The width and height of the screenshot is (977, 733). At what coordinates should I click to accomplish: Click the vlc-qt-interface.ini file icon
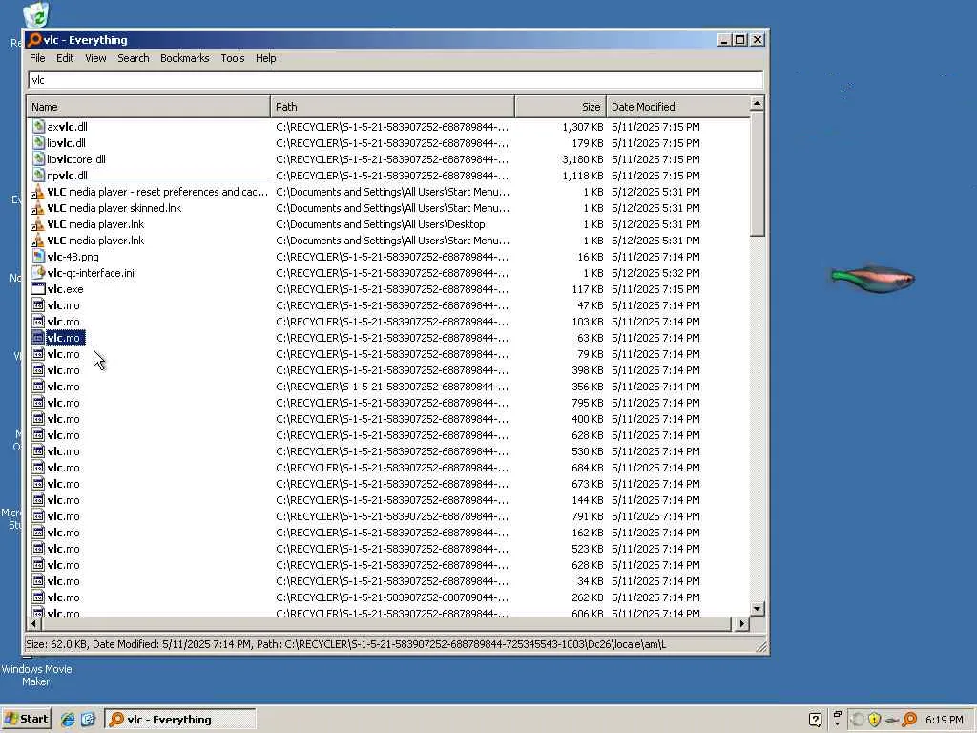click(38, 272)
